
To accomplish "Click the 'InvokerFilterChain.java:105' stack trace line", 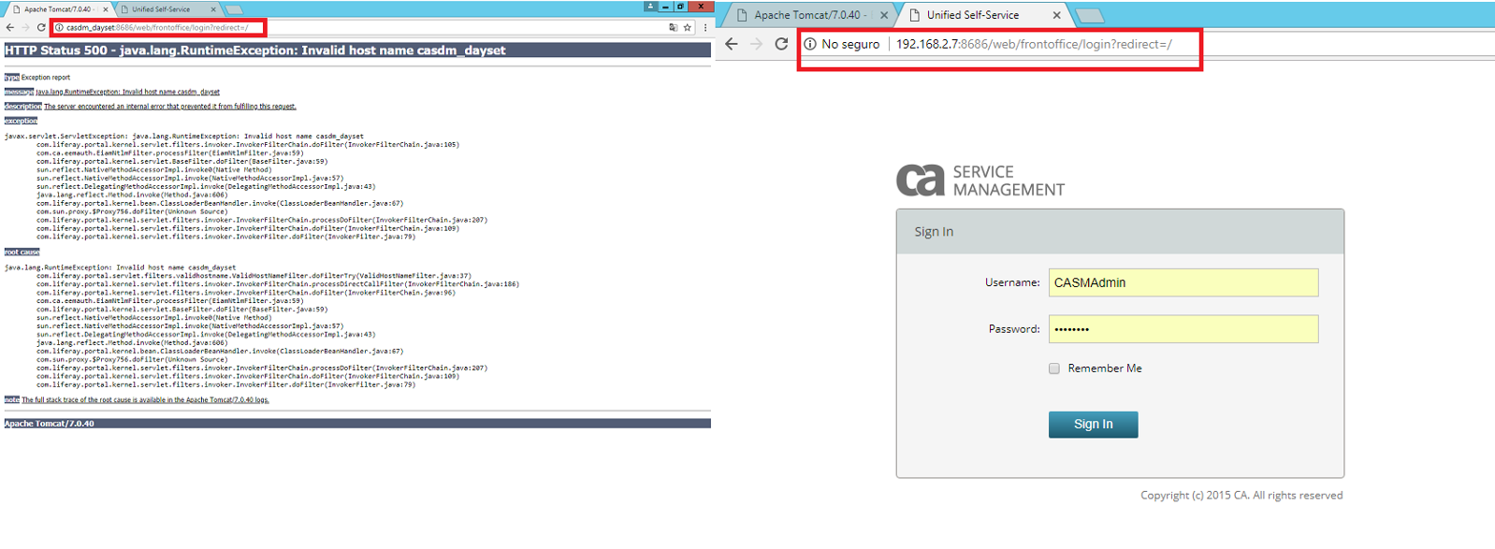I will pyautogui.click(x=248, y=145).
